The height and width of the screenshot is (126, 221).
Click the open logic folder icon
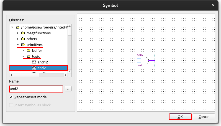[29, 56]
